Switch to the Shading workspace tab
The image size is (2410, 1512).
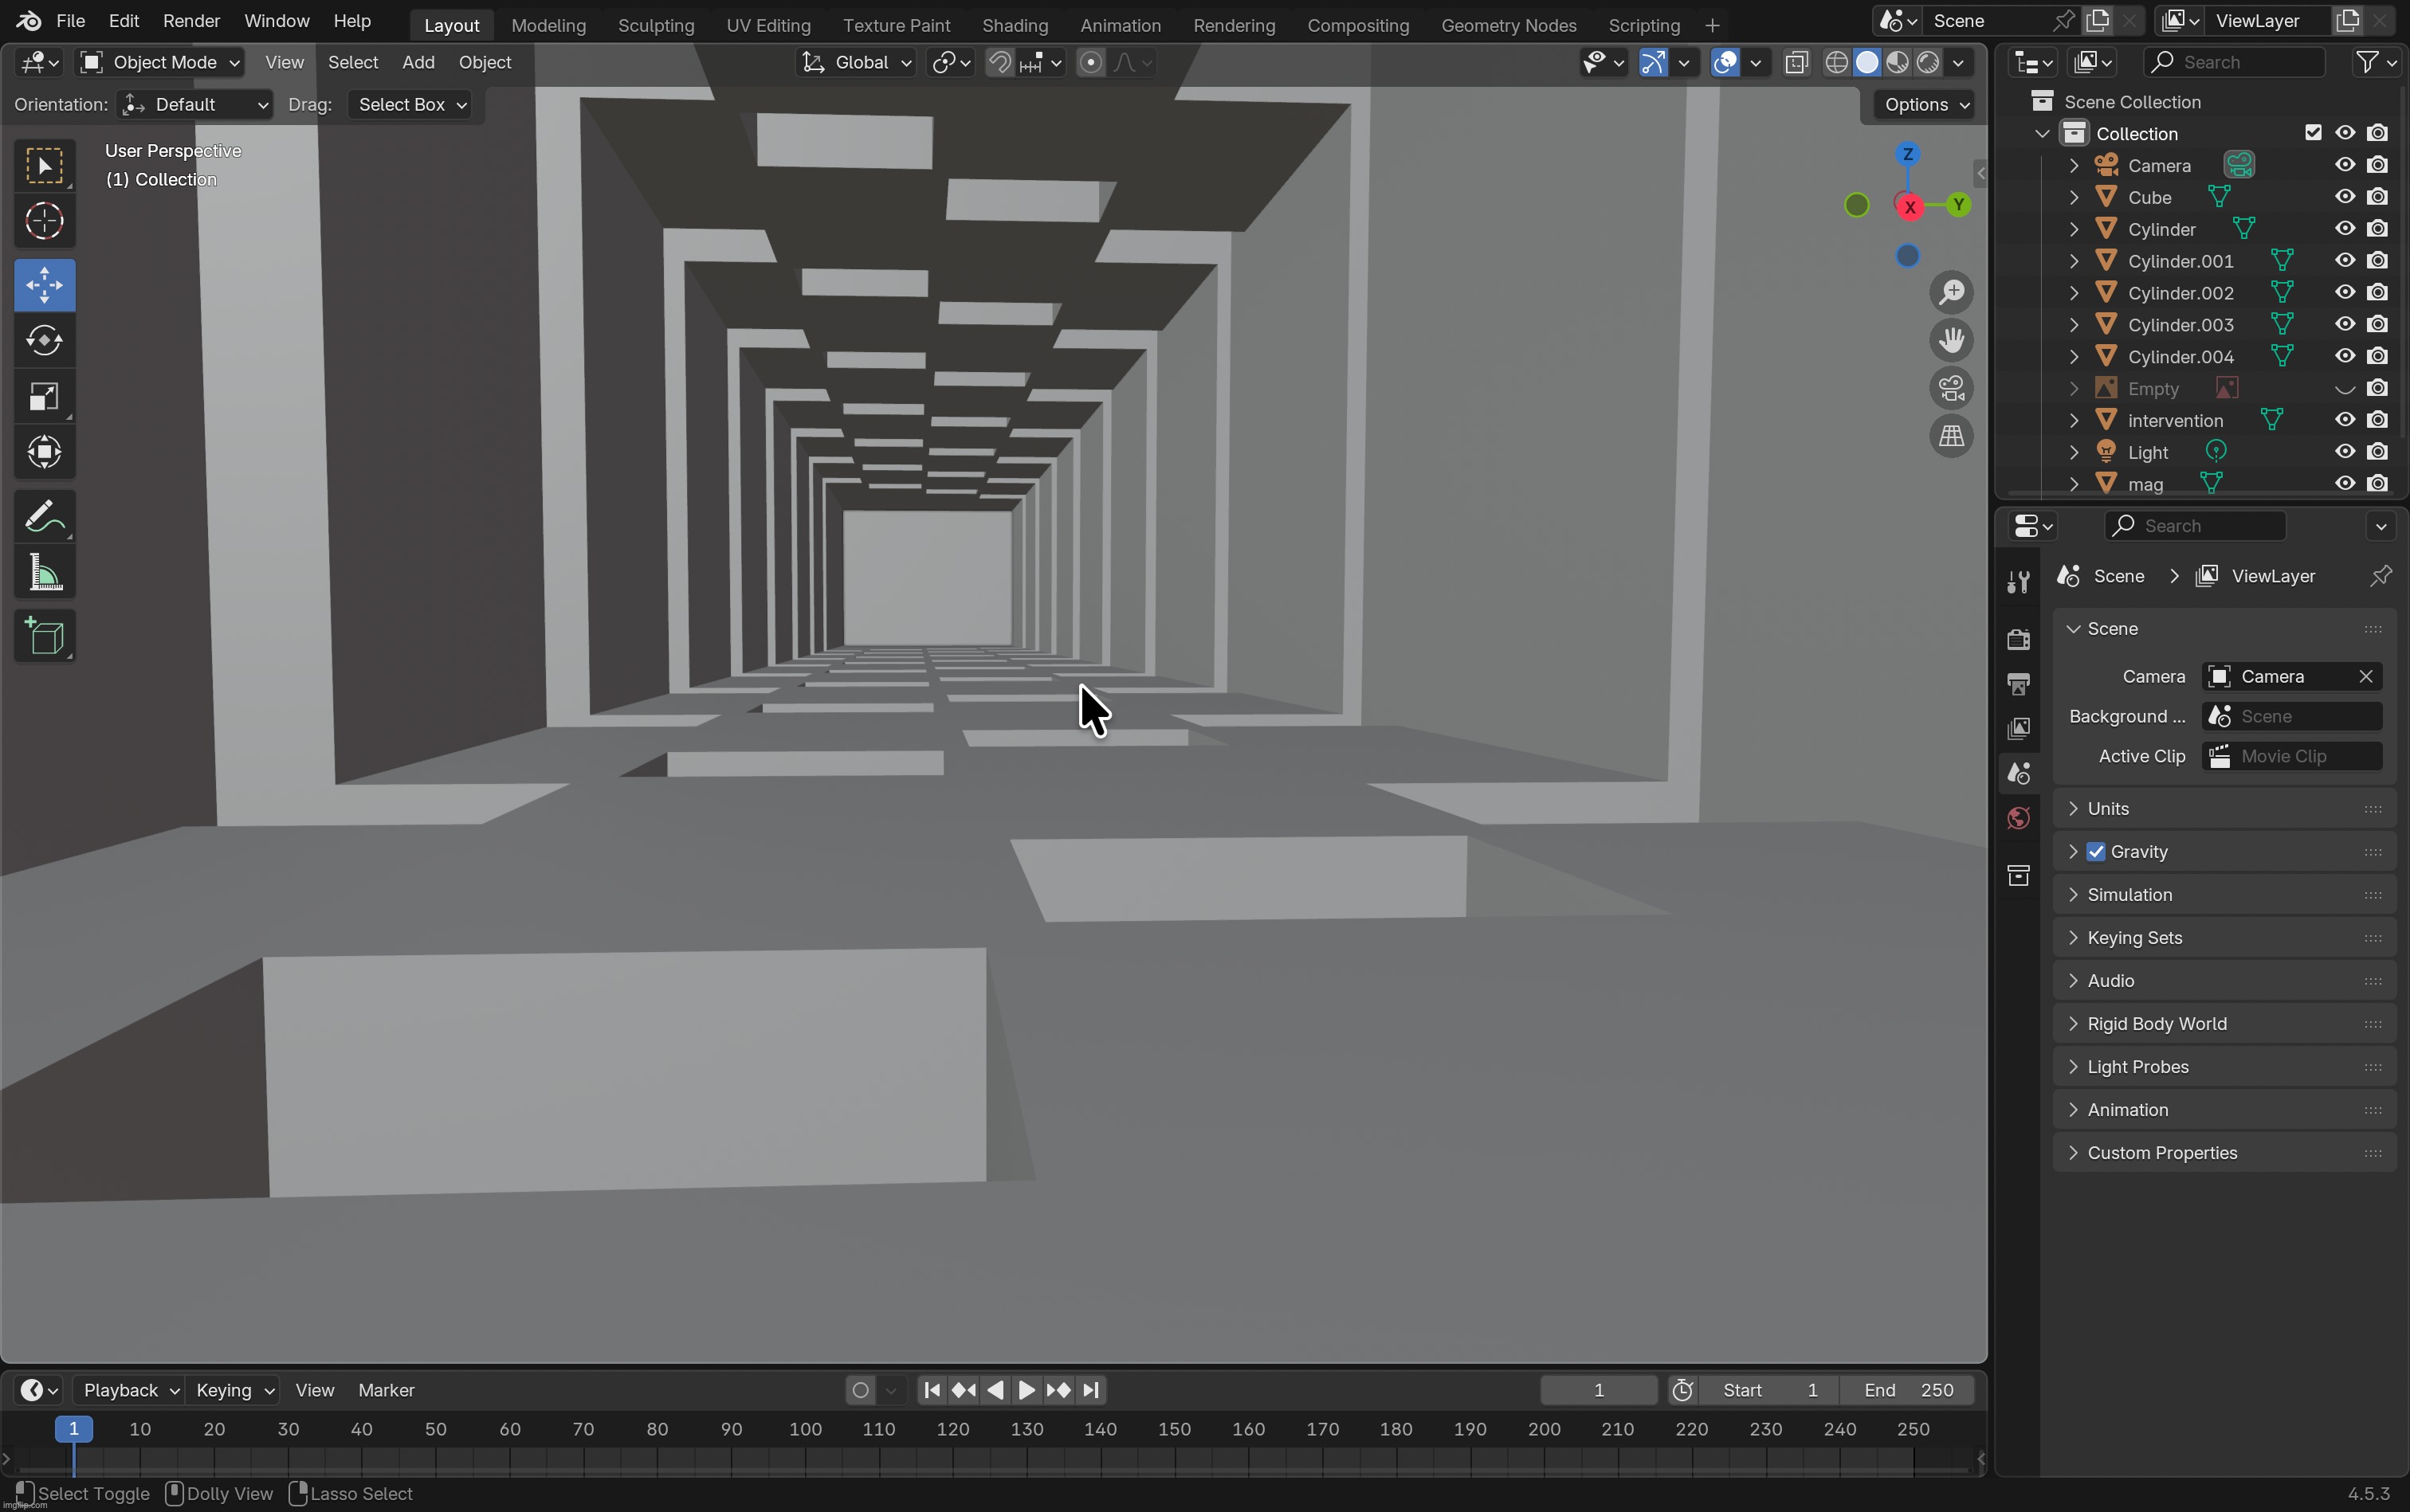[x=1015, y=25]
